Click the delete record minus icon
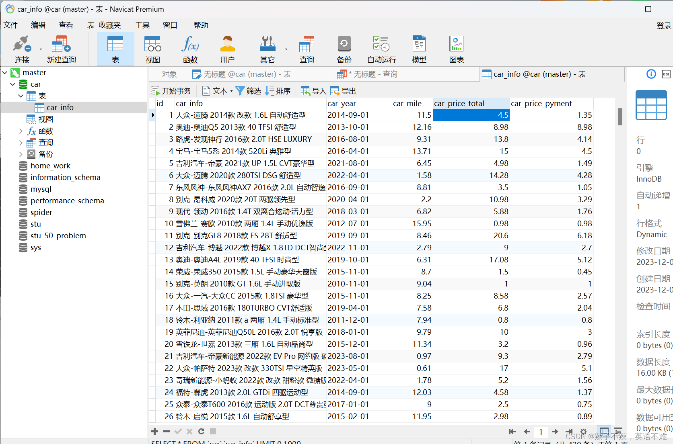Viewport: 673px width, 444px height. (166, 431)
